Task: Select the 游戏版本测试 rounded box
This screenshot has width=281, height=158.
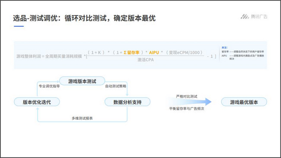Action: coord(82,81)
